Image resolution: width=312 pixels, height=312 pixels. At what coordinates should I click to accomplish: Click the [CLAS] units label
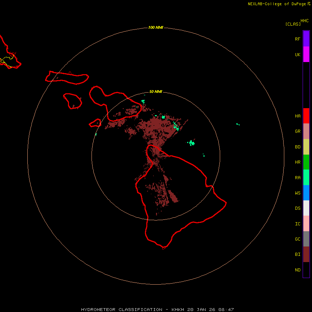point(293,24)
